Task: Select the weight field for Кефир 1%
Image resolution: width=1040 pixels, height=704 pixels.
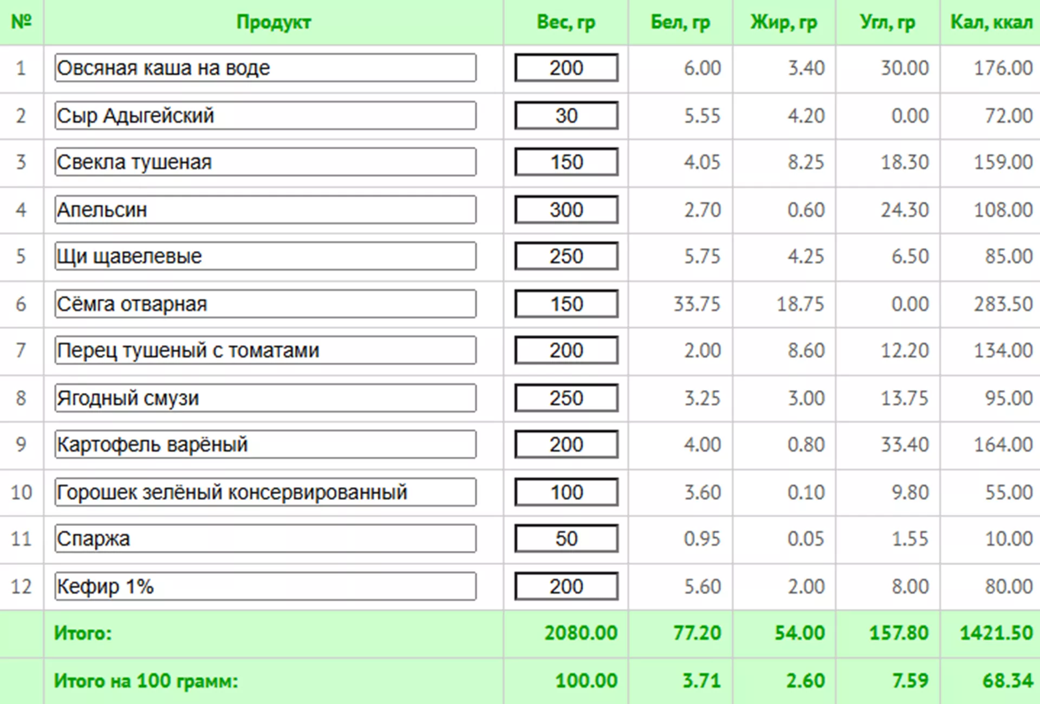Action: 567,586
